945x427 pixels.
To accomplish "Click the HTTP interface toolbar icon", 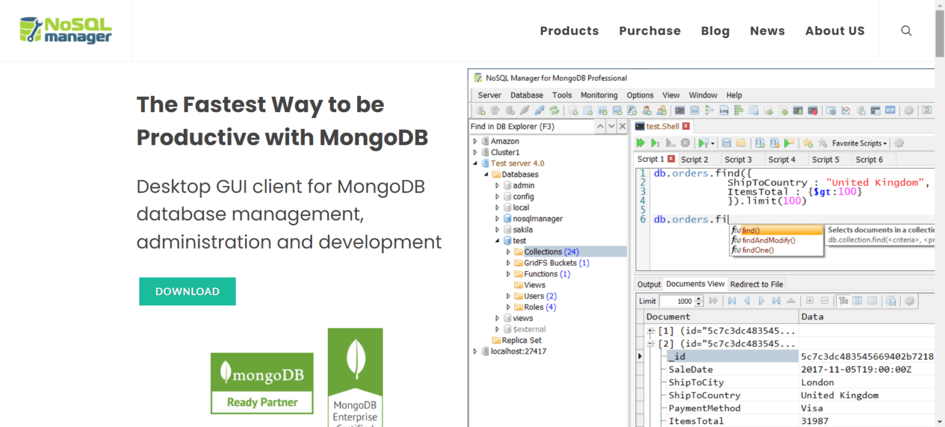I will 890,110.
